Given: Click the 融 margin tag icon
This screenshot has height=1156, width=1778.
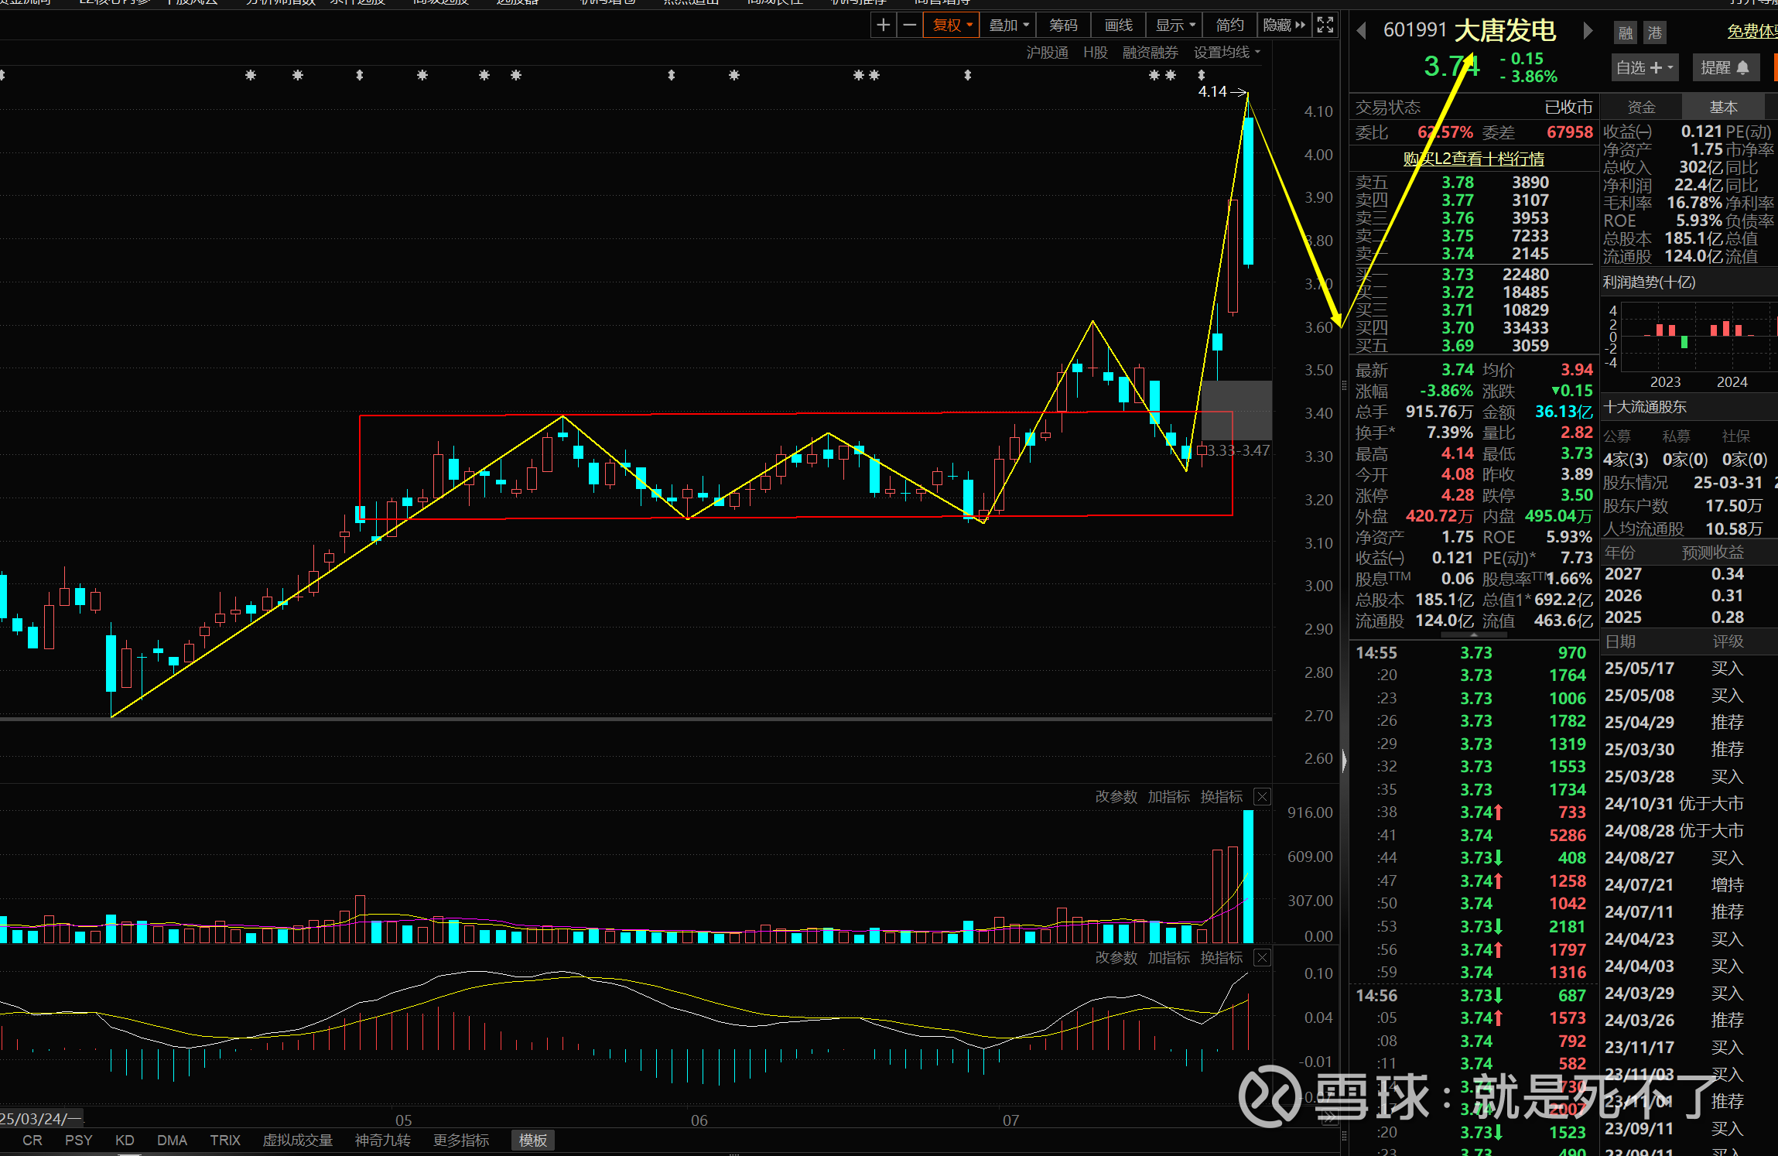Looking at the screenshot, I should pos(1626,32).
